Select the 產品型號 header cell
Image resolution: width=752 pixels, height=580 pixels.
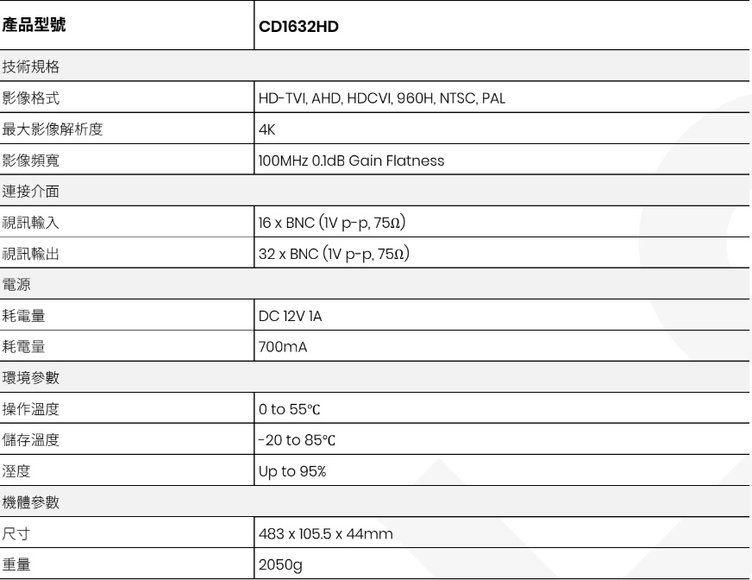tap(127, 25)
